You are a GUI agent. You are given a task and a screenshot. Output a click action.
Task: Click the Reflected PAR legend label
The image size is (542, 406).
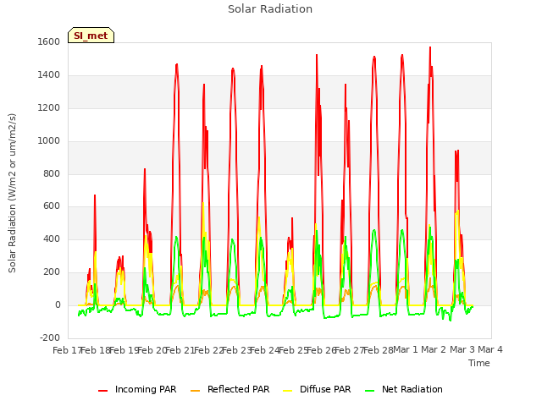coord(238,389)
